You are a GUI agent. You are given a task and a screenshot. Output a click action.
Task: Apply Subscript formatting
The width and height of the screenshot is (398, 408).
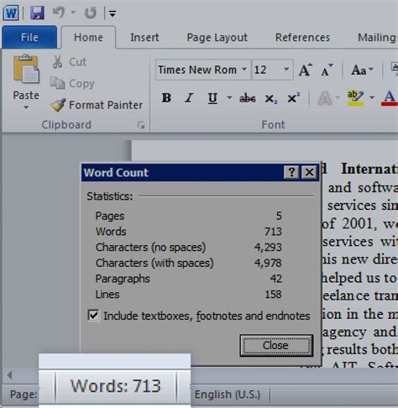click(270, 98)
